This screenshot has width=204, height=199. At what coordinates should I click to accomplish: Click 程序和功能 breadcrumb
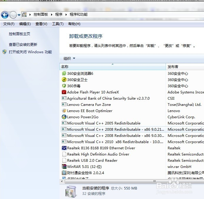click(79, 14)
